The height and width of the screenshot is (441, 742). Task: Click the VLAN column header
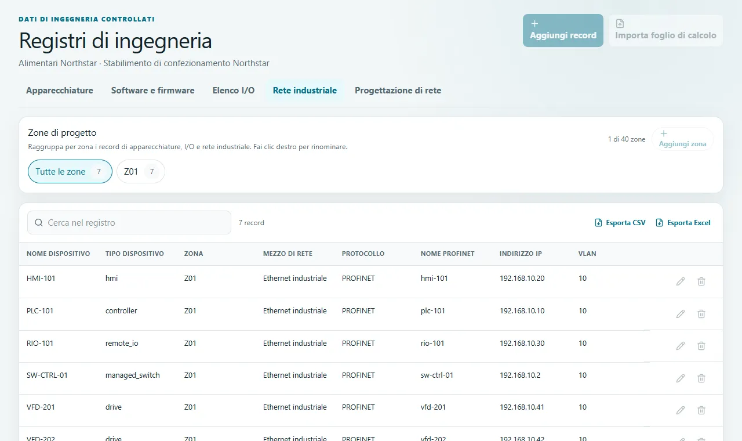[x=587, y=254]
